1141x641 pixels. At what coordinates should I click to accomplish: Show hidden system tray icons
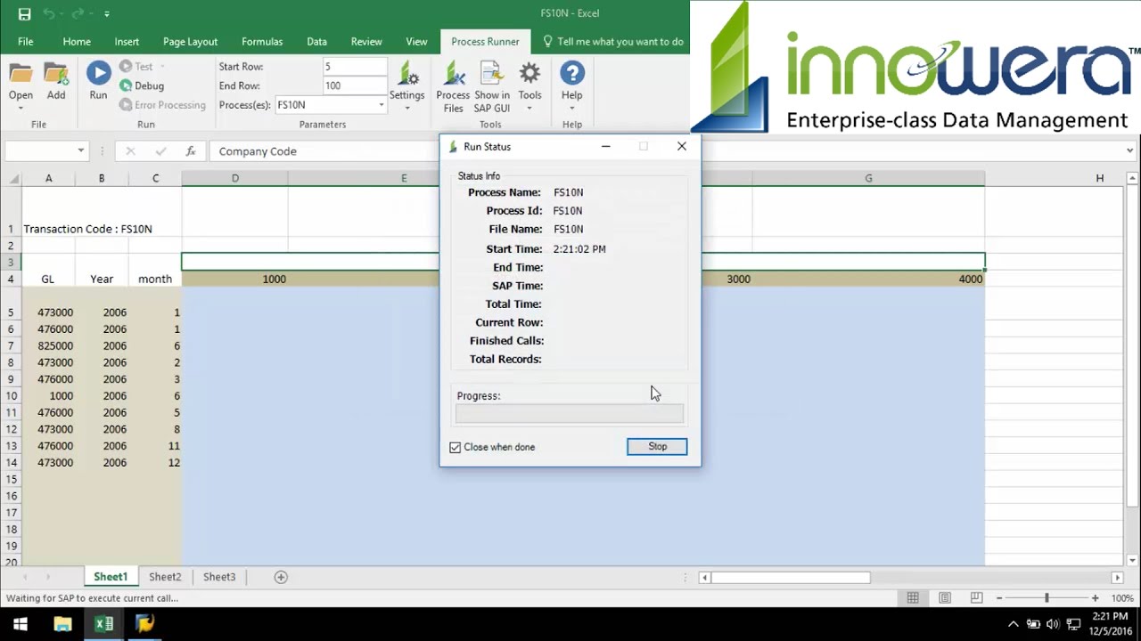tap(1014, 624)
